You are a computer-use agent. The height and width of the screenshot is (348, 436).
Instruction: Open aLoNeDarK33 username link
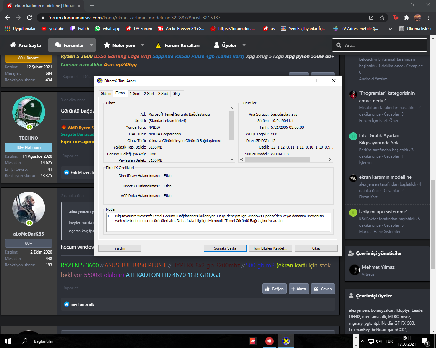[x=29, y=234]
